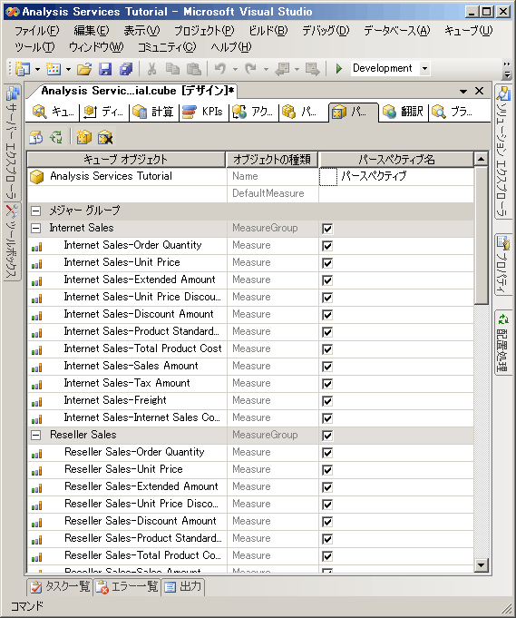Click the パースペクティブ名 column header
This screenshot has width=516, height=618.
pos(396,160)
